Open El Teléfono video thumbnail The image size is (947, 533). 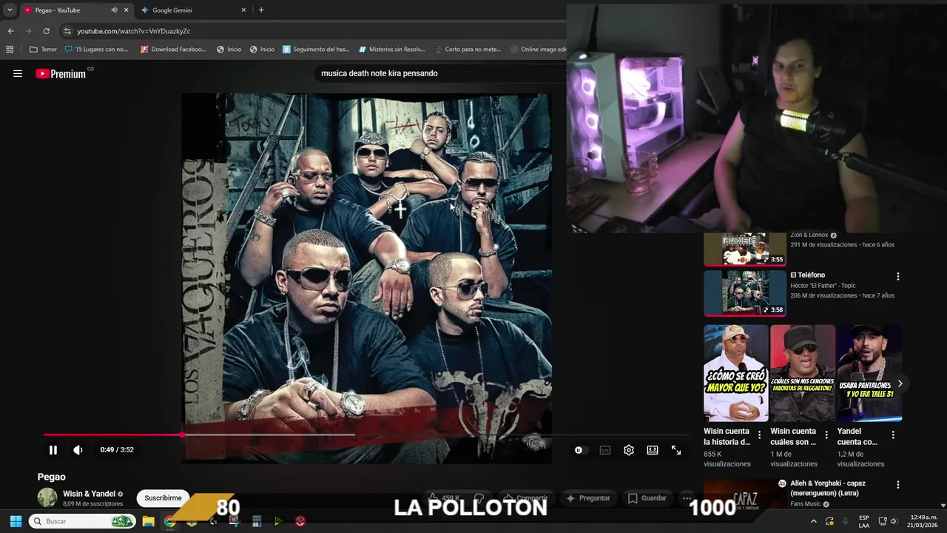pyautogui.click(x=744, y=293)
